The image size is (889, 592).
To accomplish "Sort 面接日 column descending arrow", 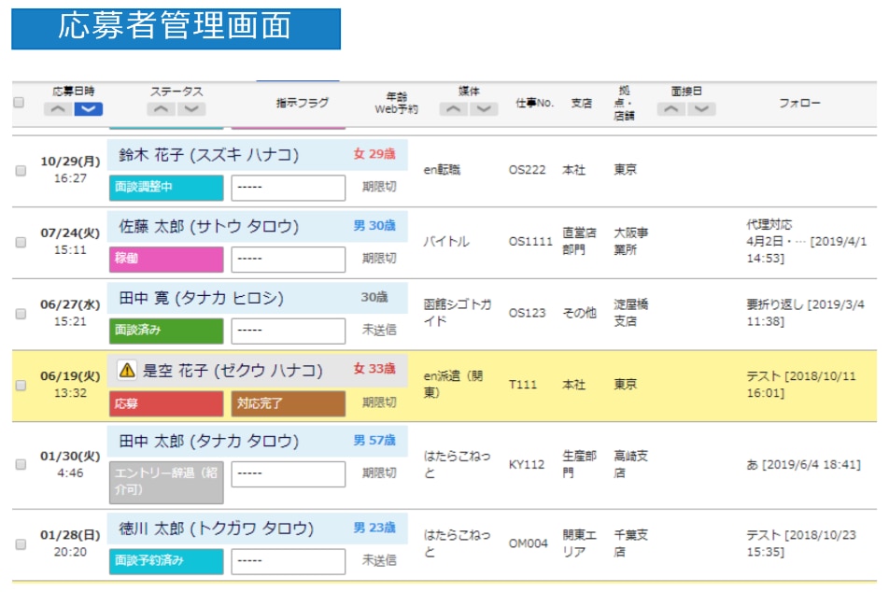I will tap(701, 109).
